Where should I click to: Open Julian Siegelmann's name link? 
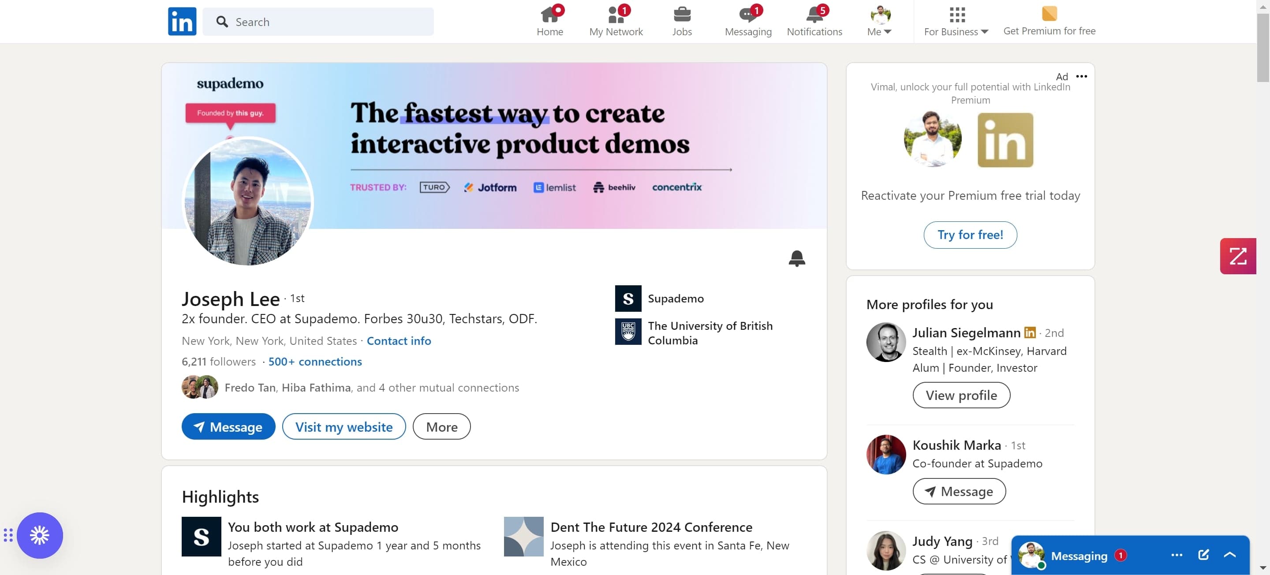tap(966, 333)
